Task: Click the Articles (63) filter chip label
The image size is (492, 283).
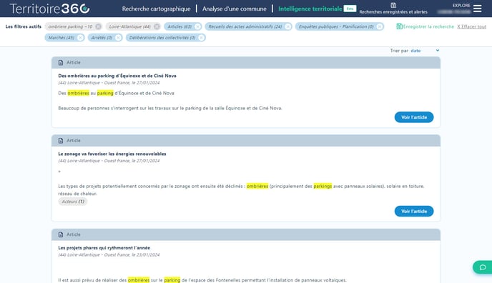Action: [179, 26]
